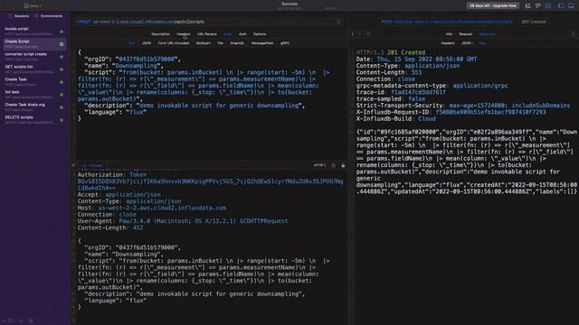
Task: Go to next response with forward arrow
Action: tap(360, 34)
